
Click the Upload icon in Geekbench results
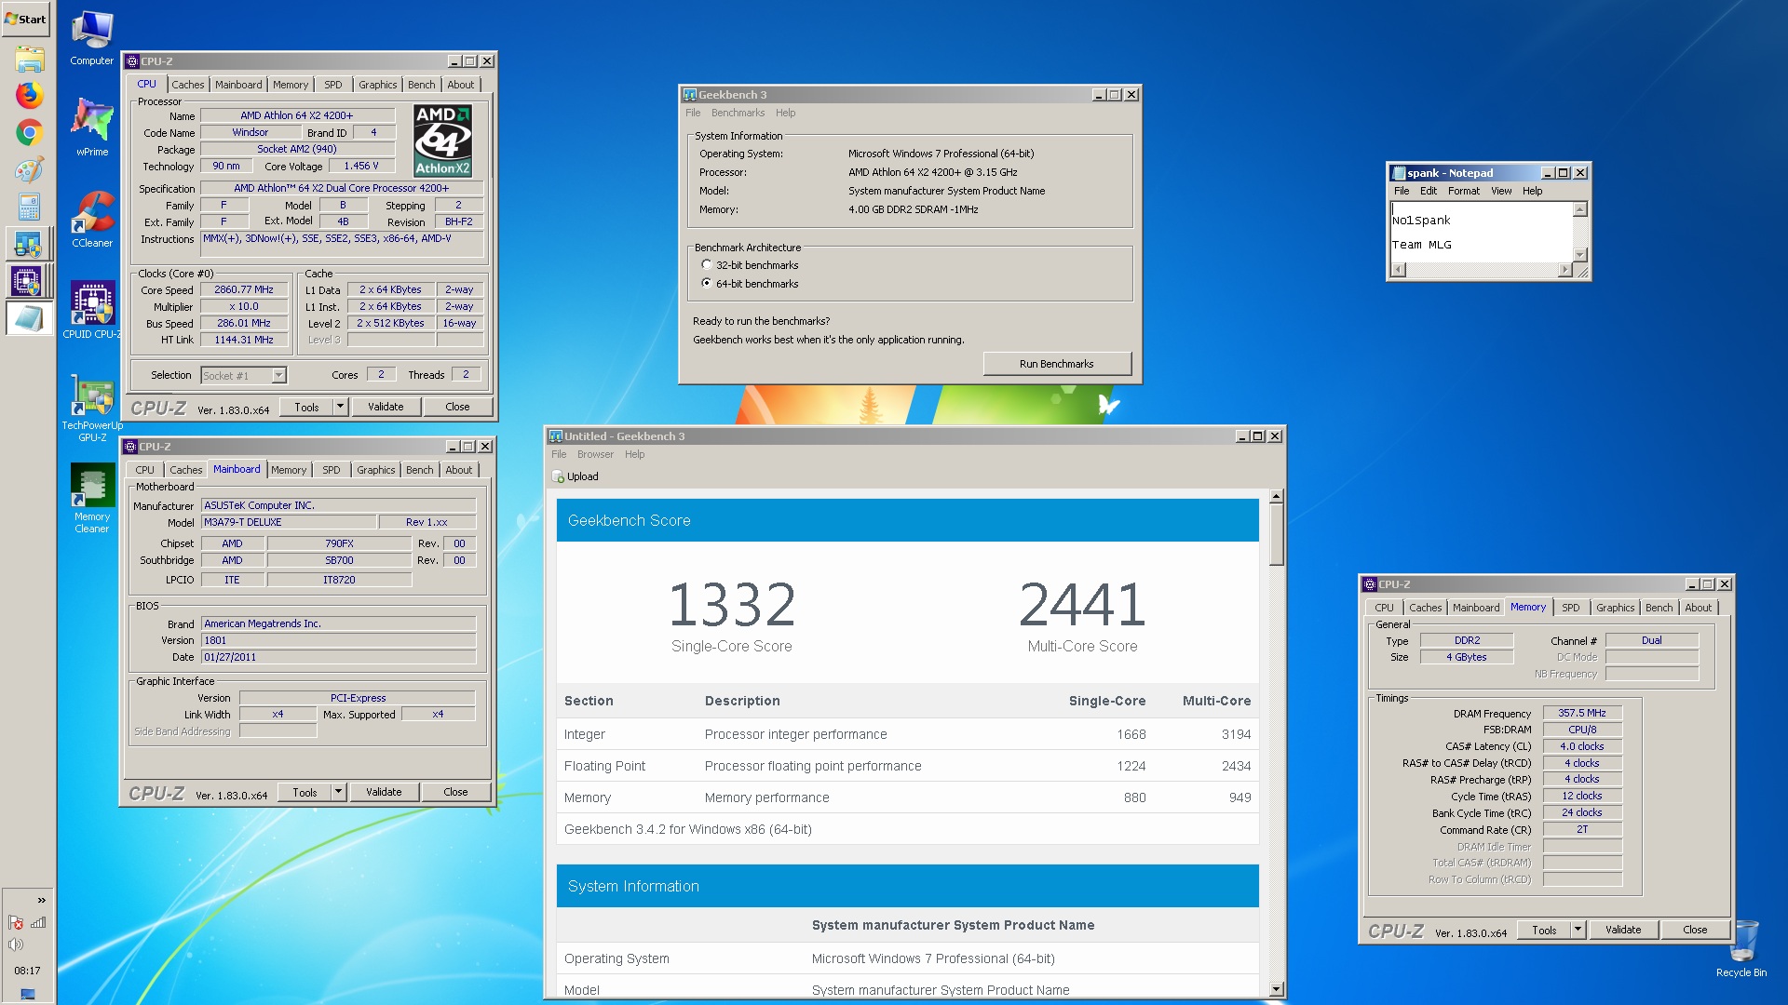point(559,476)
